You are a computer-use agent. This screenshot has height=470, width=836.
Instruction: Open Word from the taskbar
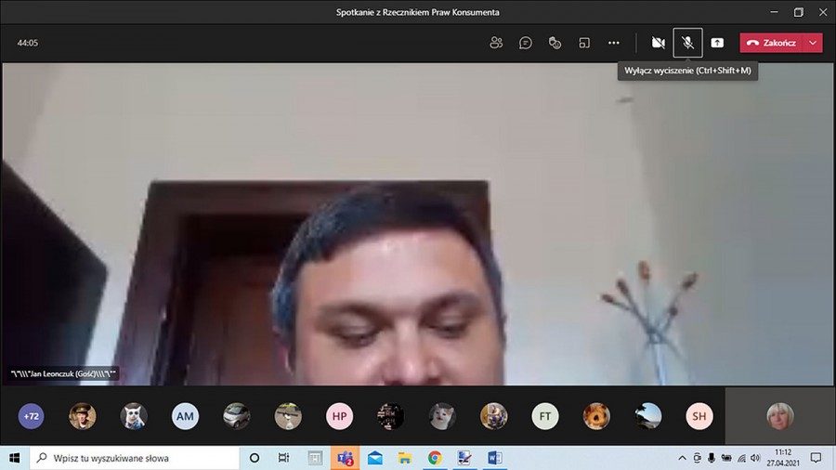point(493,458)
